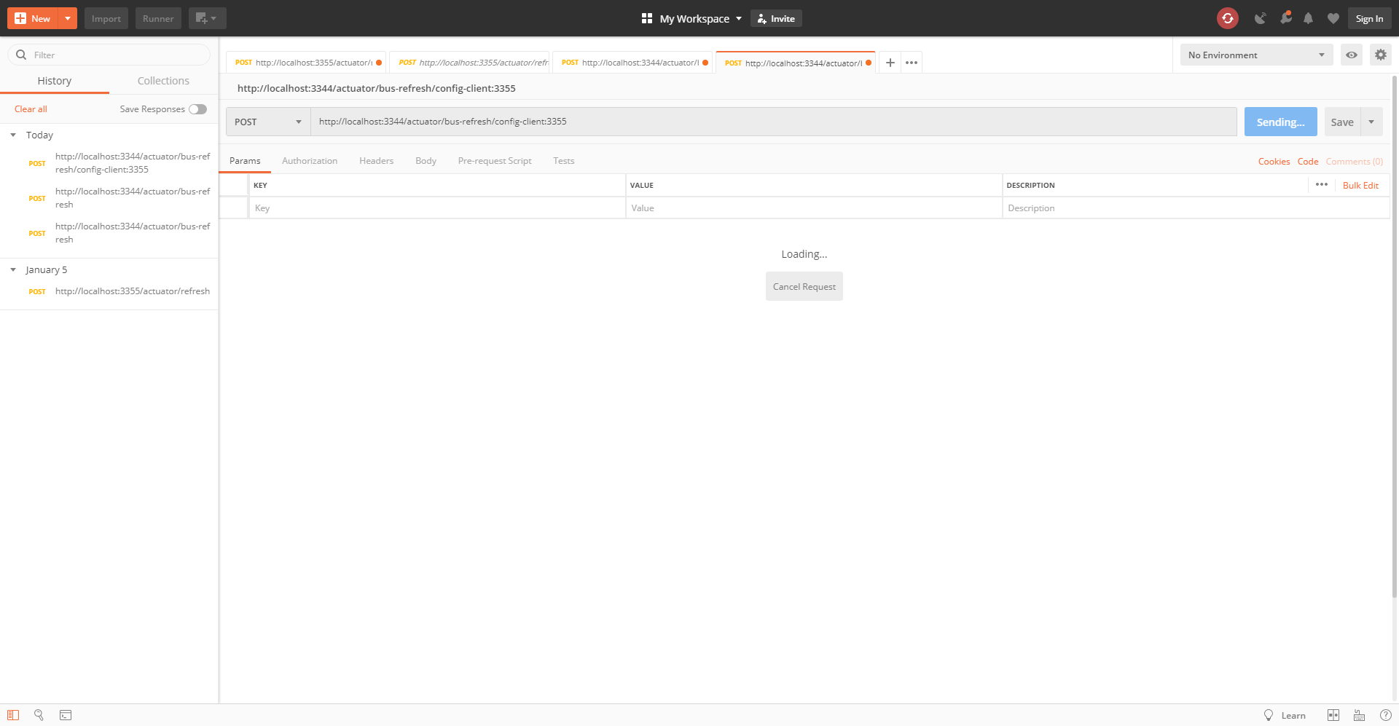Select the Headers tab

coord(376,161)
